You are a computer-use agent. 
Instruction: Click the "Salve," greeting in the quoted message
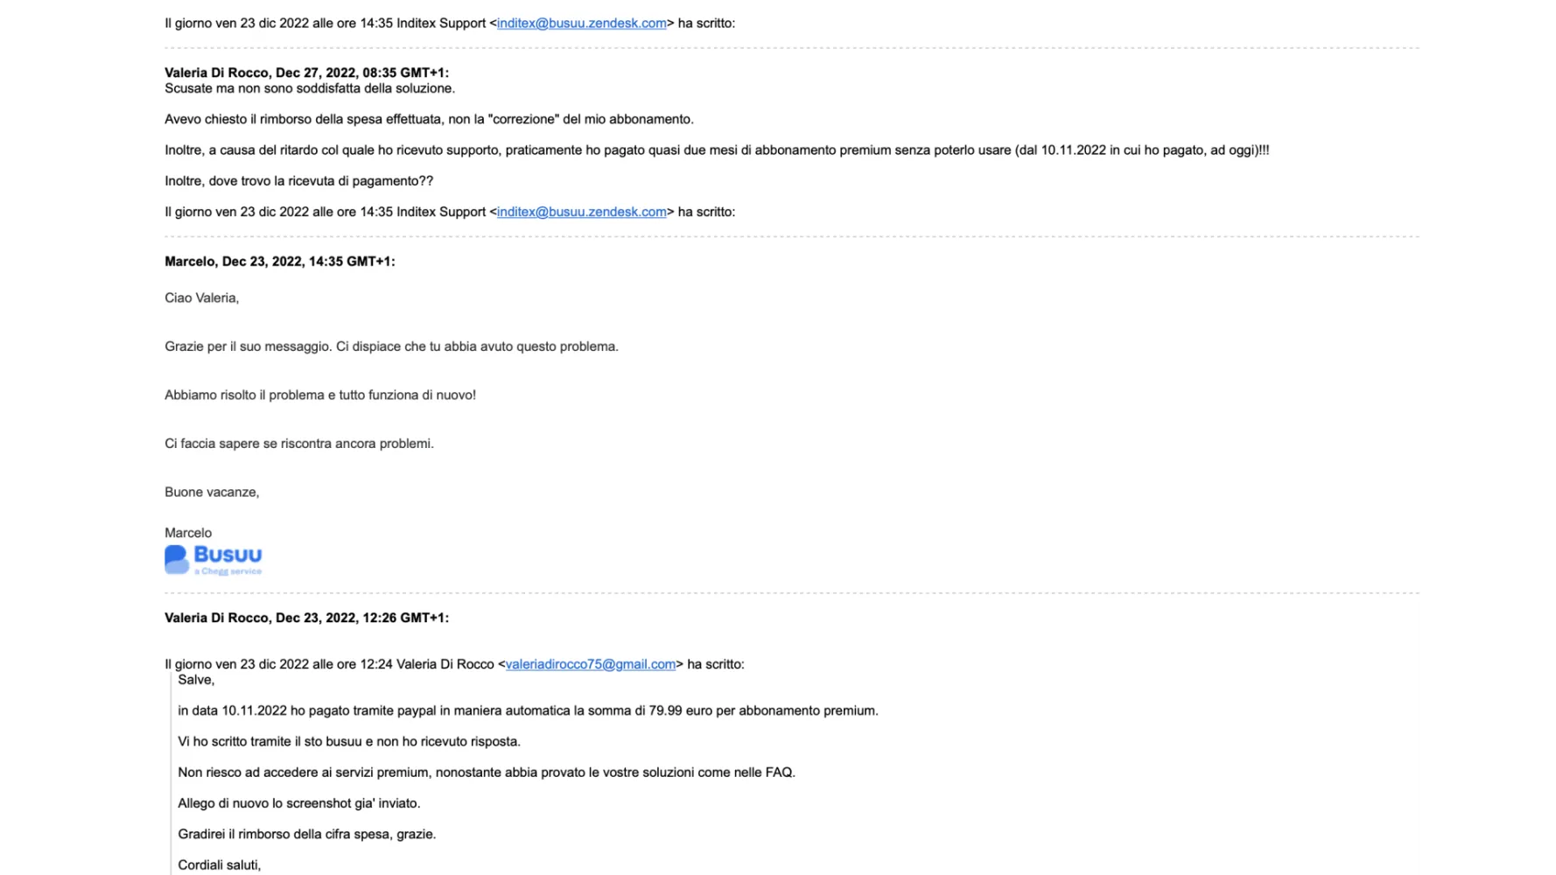click(196, 680)
